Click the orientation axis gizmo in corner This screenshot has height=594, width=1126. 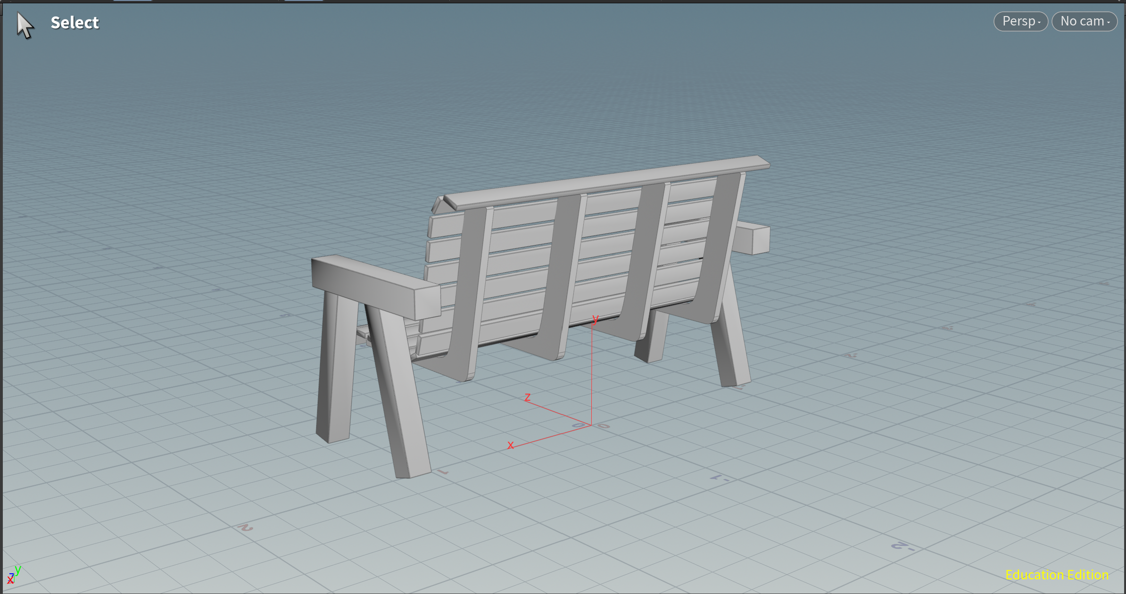point(13,575)
